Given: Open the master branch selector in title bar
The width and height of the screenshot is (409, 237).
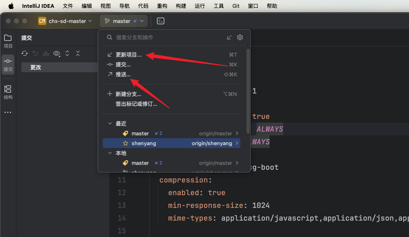Looking at the screenshot, I should pyautogui.click(x=123, y=21).
